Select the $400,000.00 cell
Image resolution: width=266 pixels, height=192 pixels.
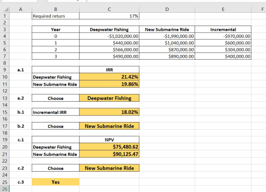[223, 56]
